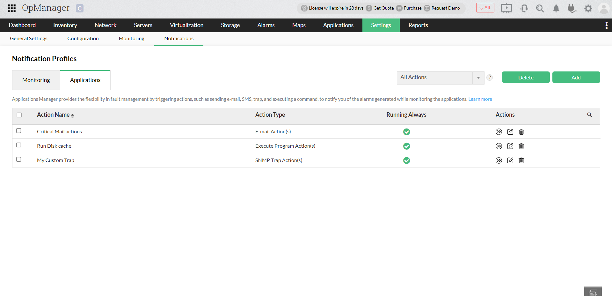Screen dimensions: 612x296
Task: Open the training videos icon
Action: coord(506,8)
